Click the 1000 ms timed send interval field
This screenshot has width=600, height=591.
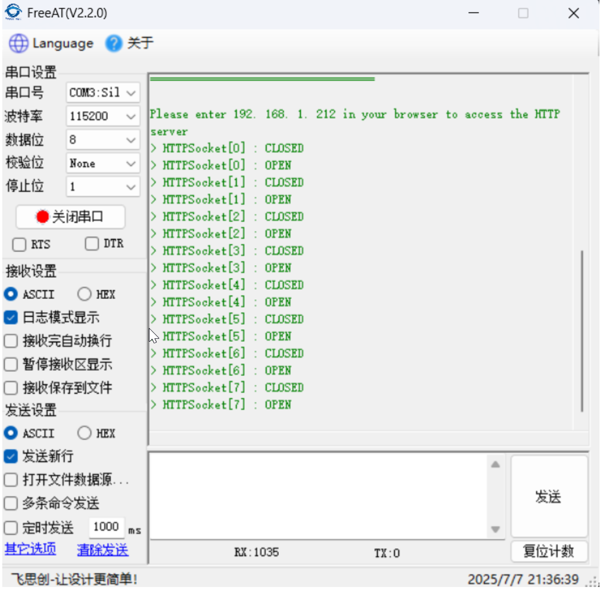(106, 527)
